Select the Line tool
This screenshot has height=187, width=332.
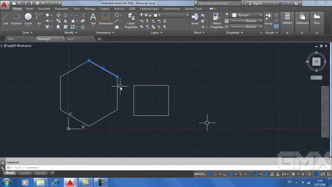point(5,19)
